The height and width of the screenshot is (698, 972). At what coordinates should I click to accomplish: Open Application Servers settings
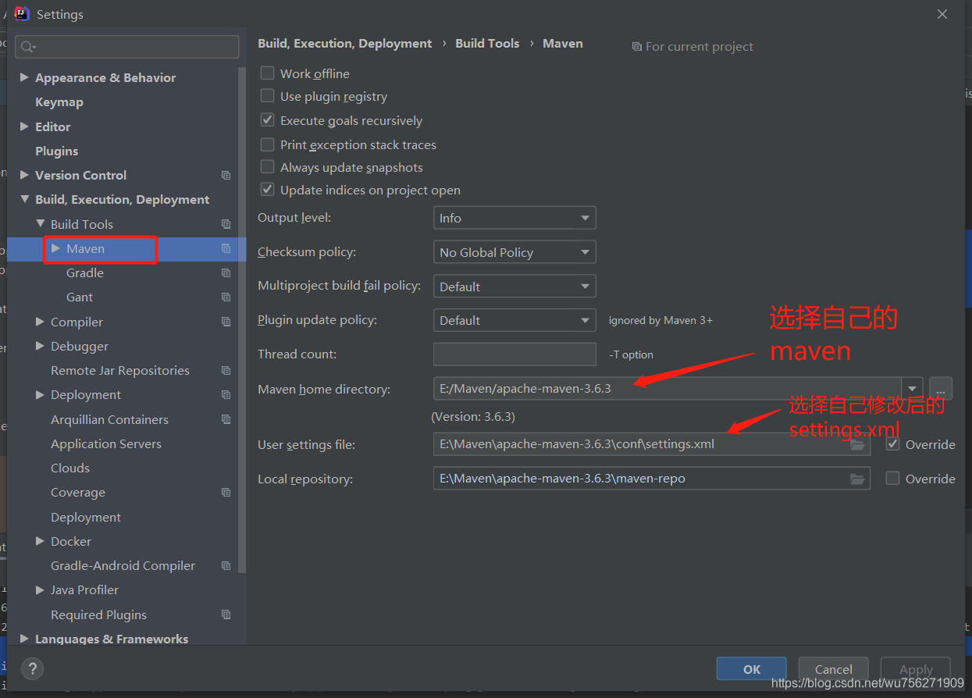(x=106, y=443)
